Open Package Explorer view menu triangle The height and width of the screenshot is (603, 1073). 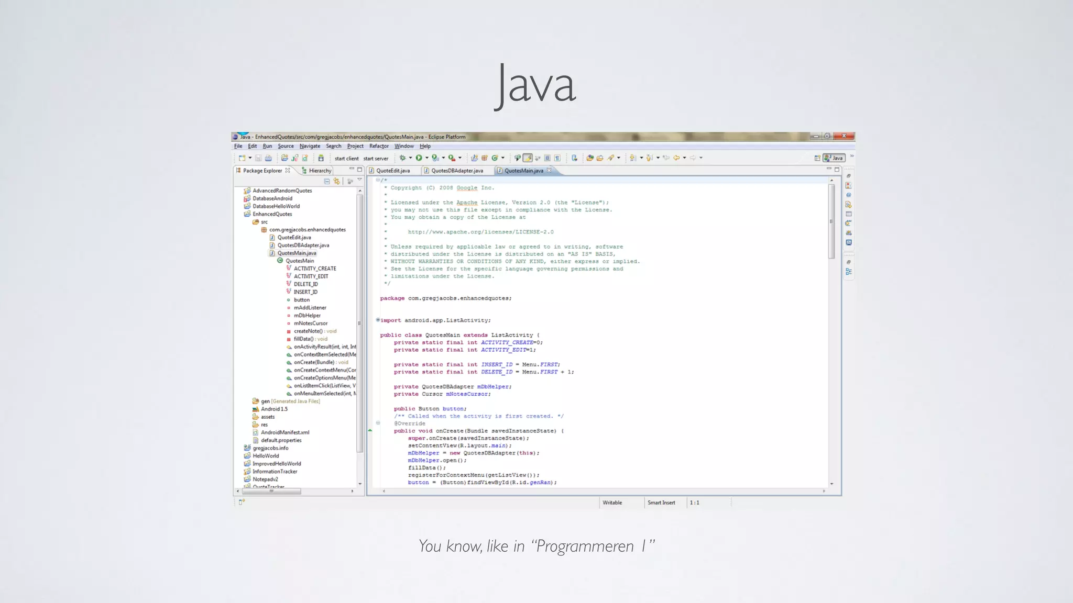(x=359, y=180)
